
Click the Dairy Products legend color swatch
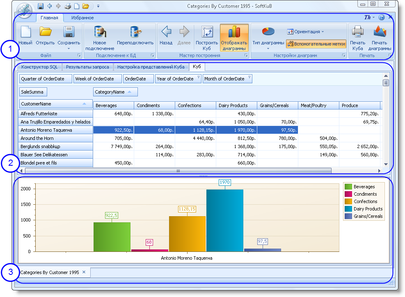(x=348, y=209)
